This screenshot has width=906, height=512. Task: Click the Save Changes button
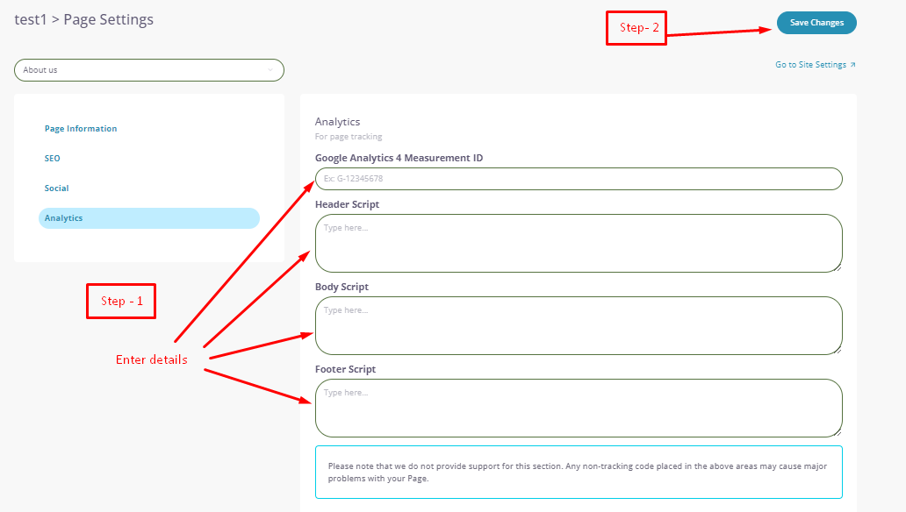816,22
